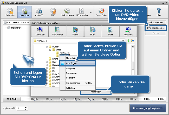Select the DVD-Video project type

point(24,12)
